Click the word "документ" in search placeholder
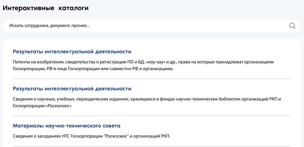This screenshot has width=304, height=147. 60,26
